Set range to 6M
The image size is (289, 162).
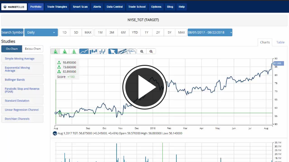click(x=123, y=33)
